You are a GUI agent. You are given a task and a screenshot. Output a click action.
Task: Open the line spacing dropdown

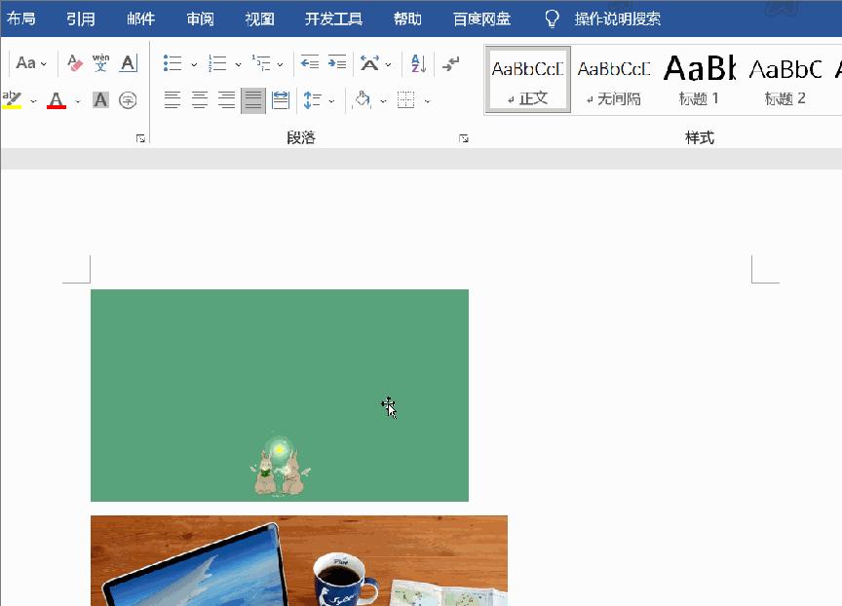[x=329, y=100]
